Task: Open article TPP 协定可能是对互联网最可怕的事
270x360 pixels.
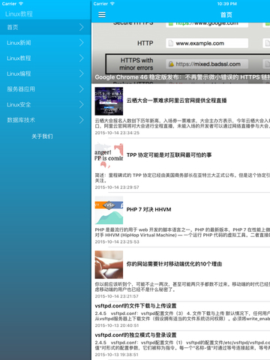Action: coord(169,155)
